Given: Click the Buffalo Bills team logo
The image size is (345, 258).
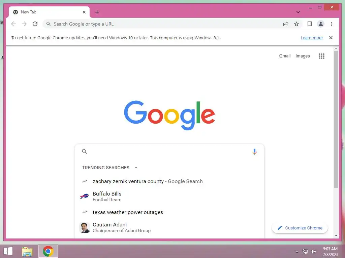Looking at the screenshot, I should [x=85, y=196].
